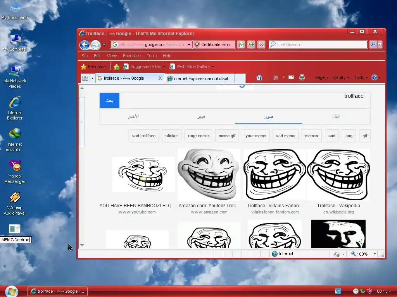Open the Safety dropdown menu
The width and height of the screenshot is (397, 297).
click(341, 77)
